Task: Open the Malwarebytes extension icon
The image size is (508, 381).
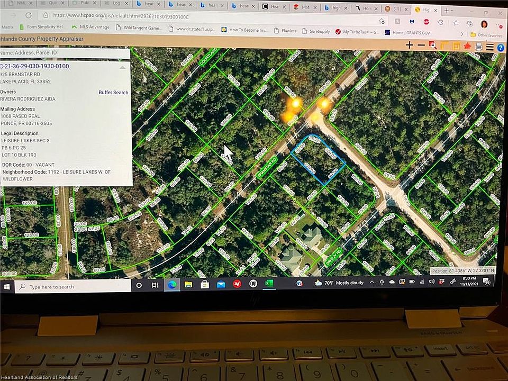Action: pyautogui.click(x=412, y=21)
